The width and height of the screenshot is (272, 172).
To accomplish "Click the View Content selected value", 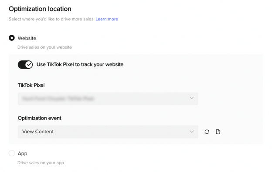I will [38, 132].
